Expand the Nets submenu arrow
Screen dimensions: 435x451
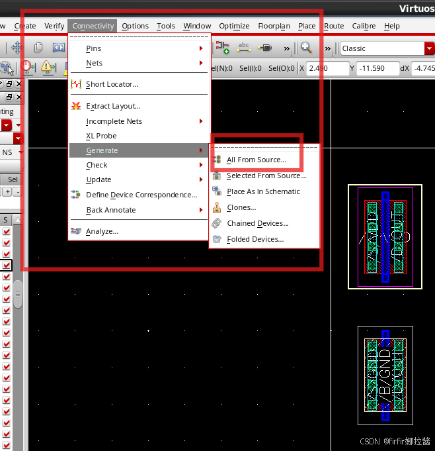(x=201, y=63)
